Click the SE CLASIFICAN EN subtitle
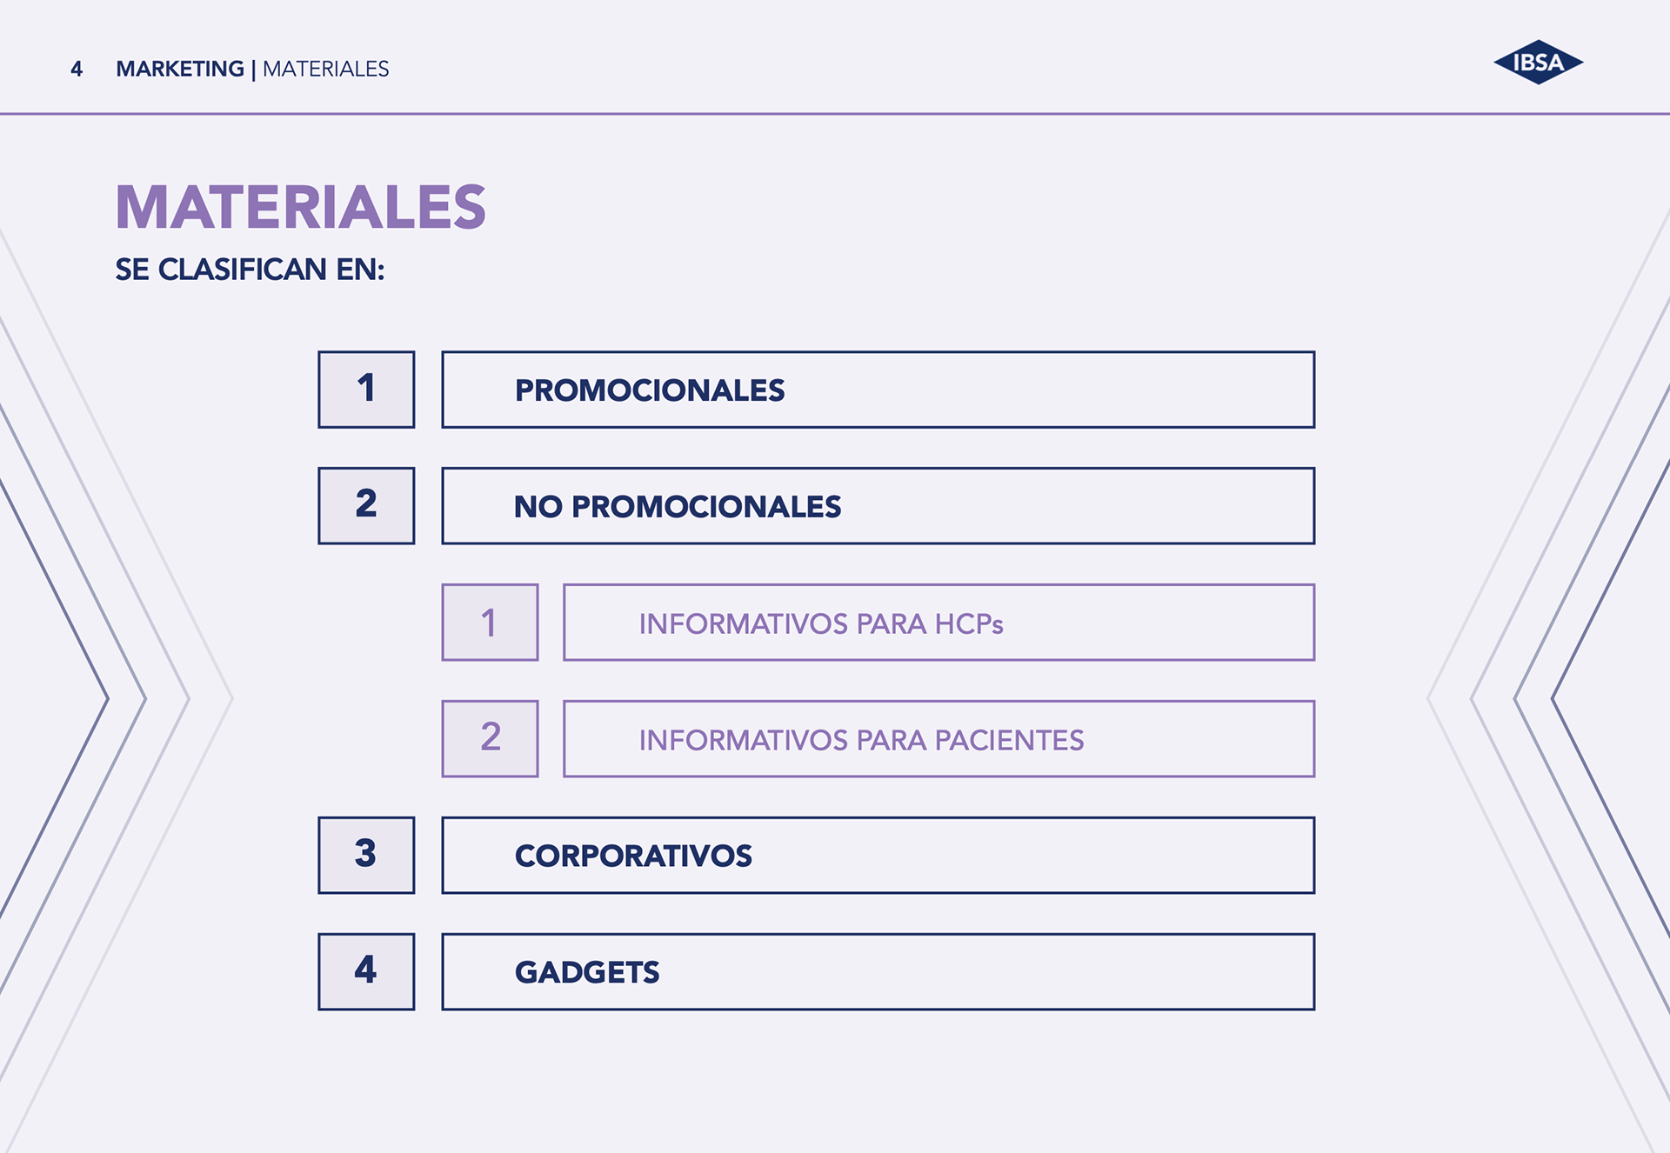This screenshot has width=1670, height=1153. click(250, 270)
